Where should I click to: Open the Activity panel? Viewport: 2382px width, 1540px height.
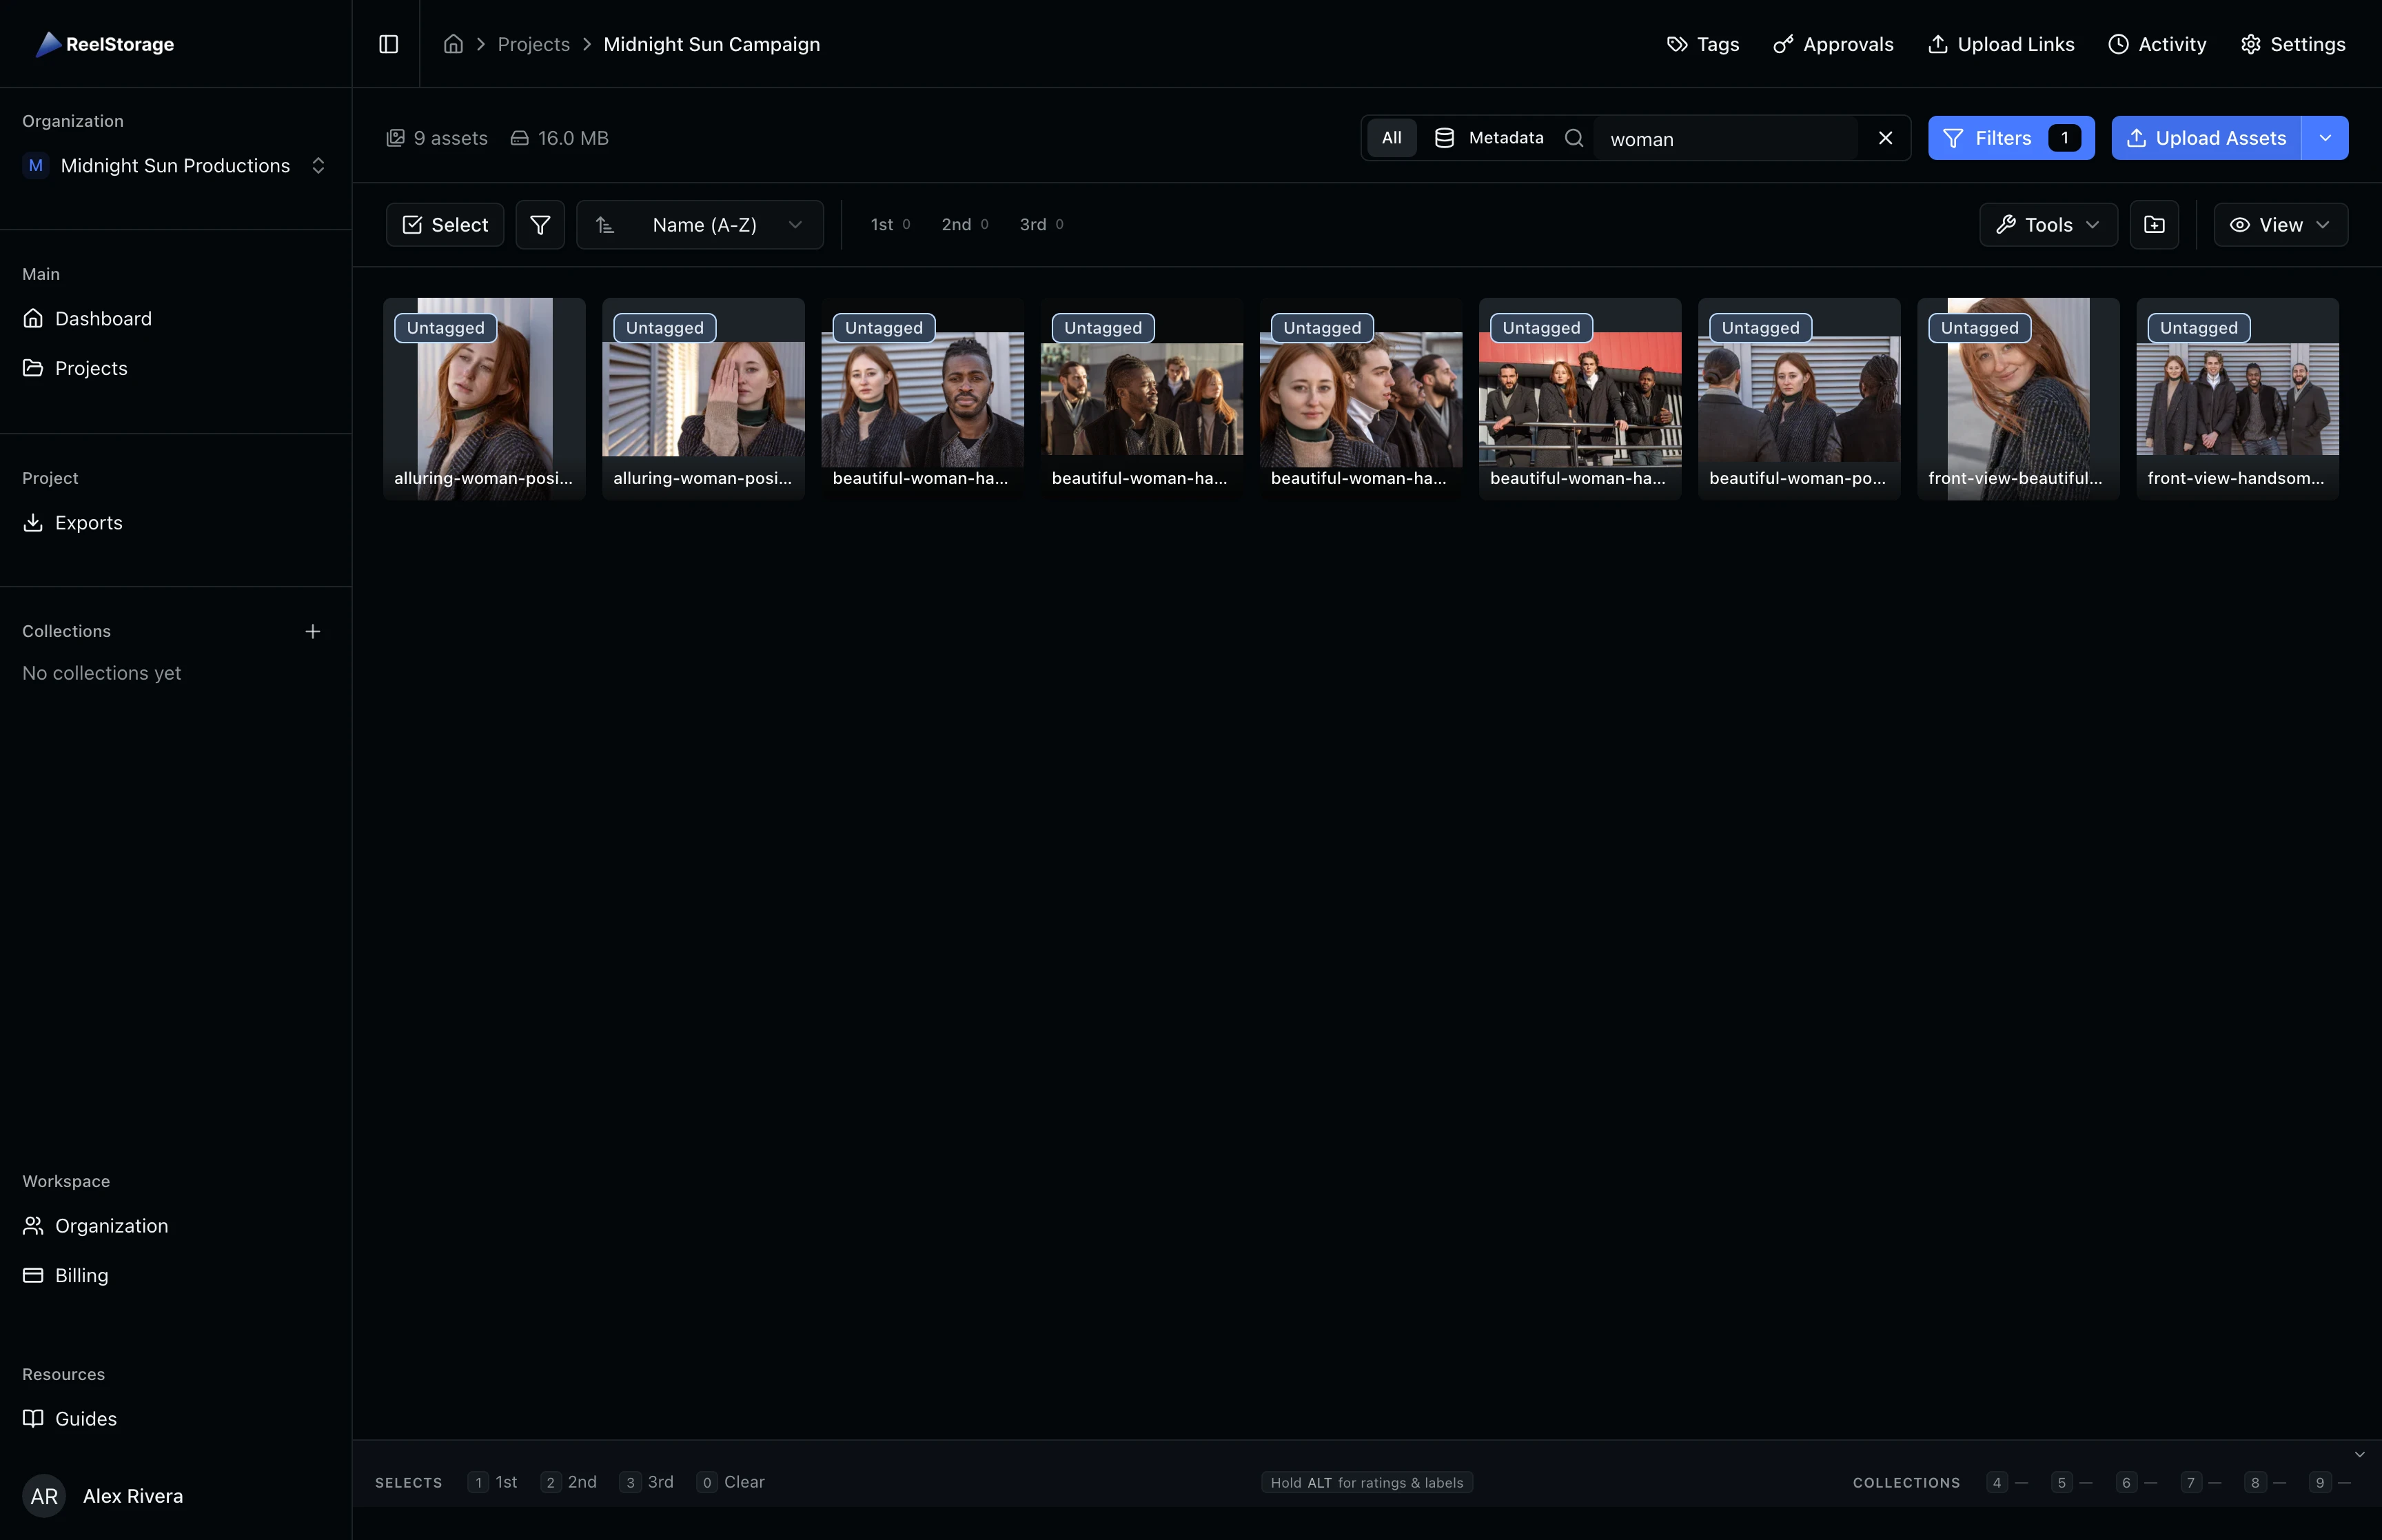coord(2157,44)
